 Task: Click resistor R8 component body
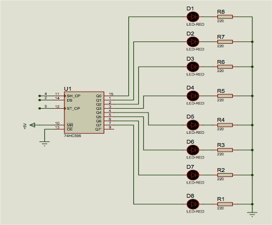[225, 17]
